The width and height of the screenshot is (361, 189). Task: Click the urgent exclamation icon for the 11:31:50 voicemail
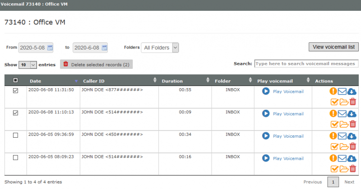click(x=333, y=91)
